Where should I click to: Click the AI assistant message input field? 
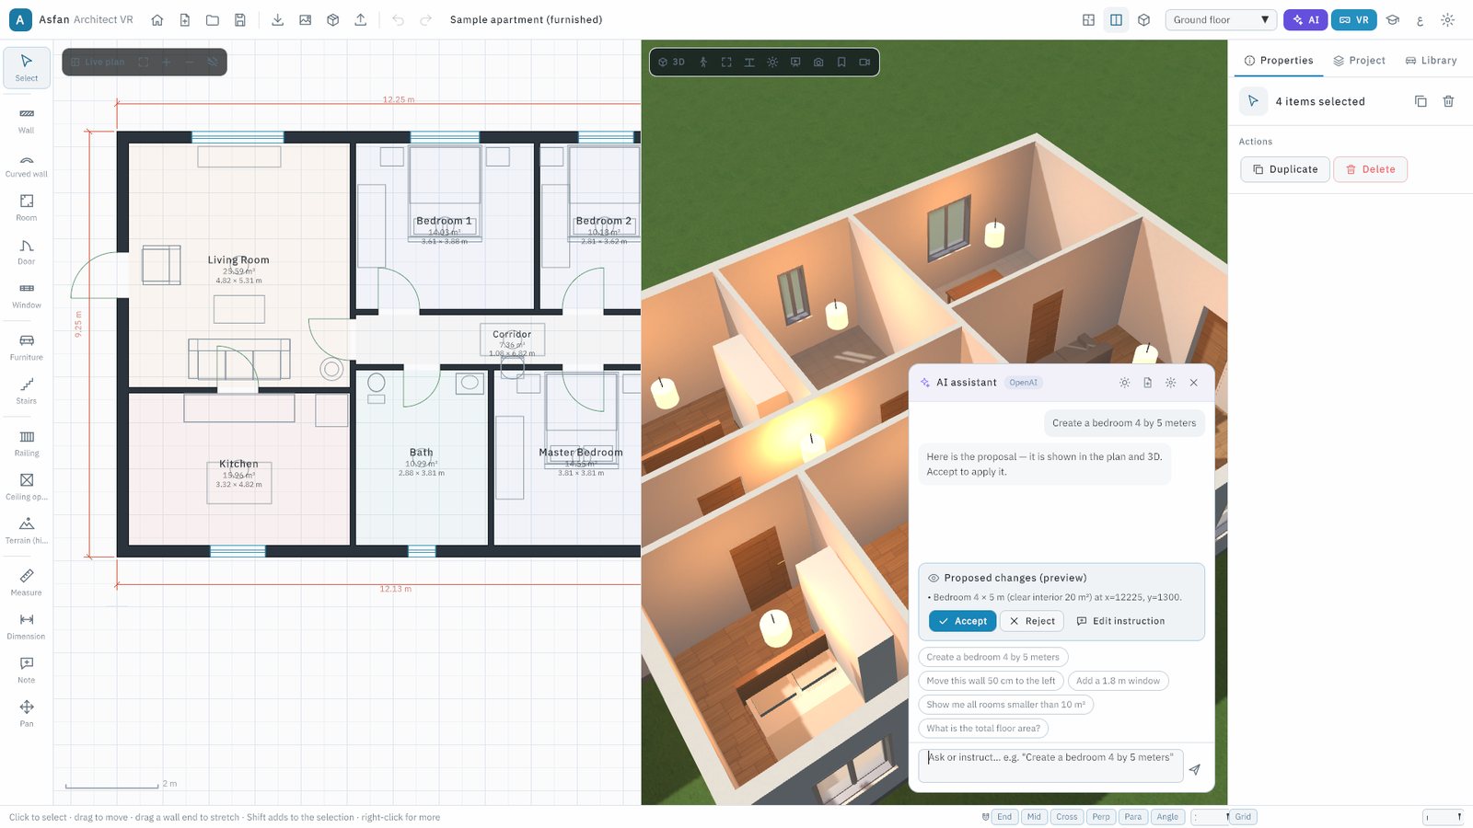1050,765
